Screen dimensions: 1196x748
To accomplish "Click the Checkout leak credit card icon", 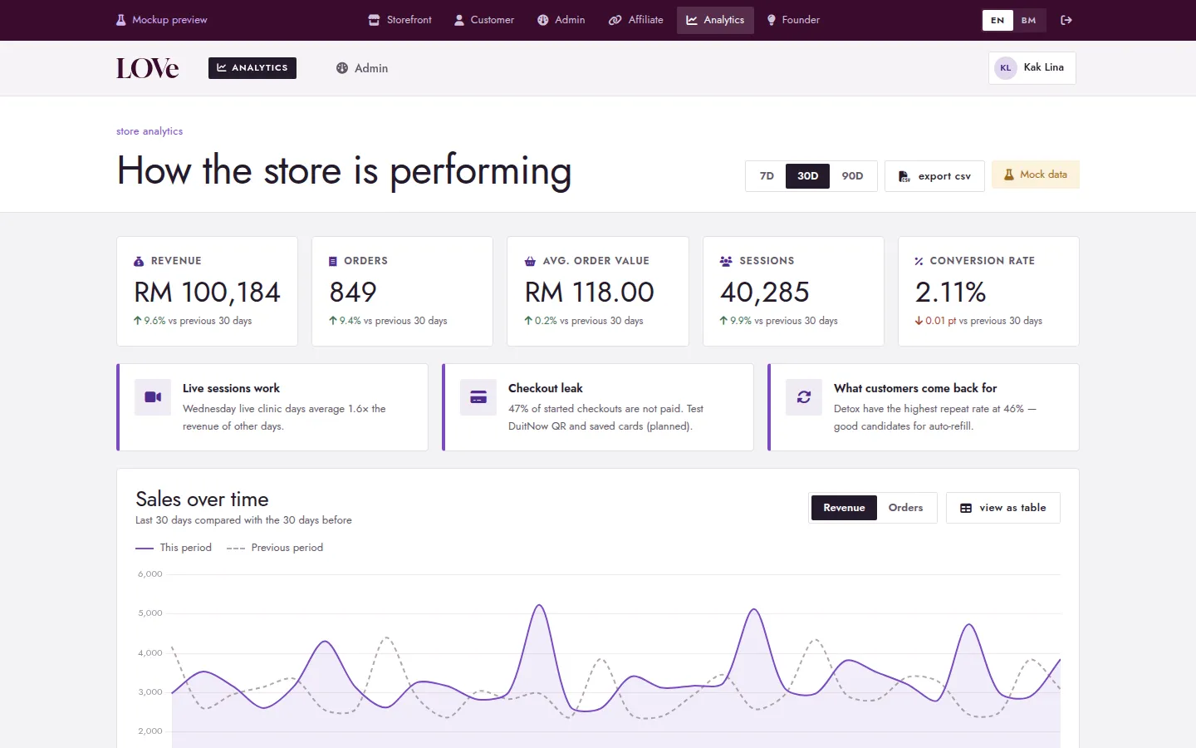I will [x=478, y=397].
